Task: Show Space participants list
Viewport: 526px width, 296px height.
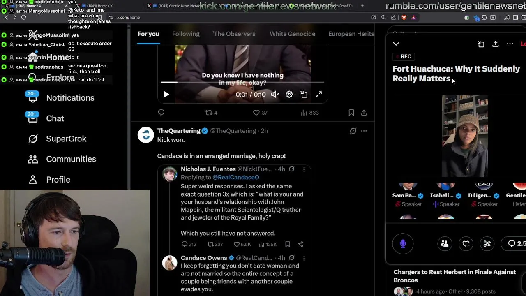Action: tap(445, 244)
